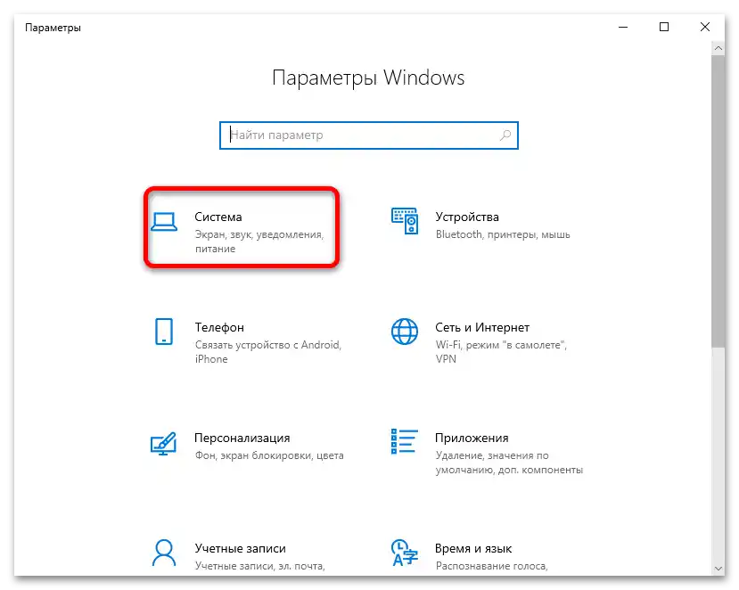739x590 pixels.
Task: Click the vertical scrollbar thumb
Action: pos(718,201)
